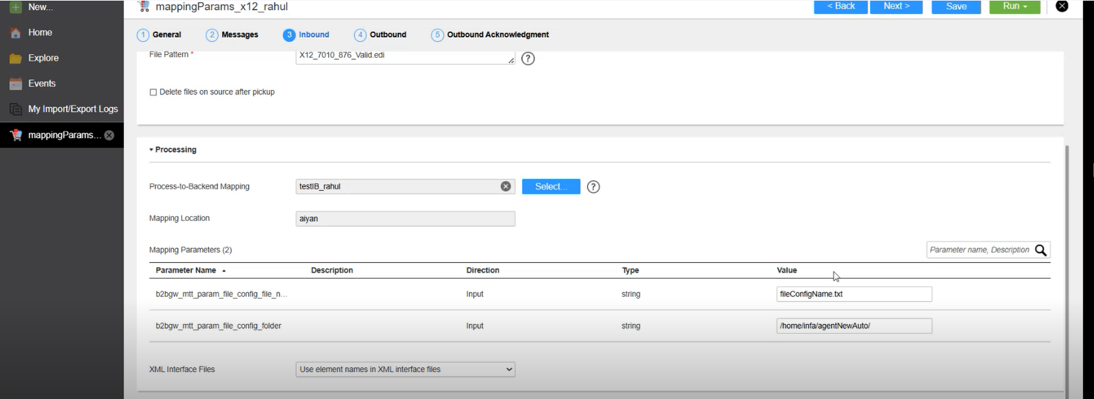The image size is (1094, 399).
Task: Click the Next button
Action: pos(897,6)
